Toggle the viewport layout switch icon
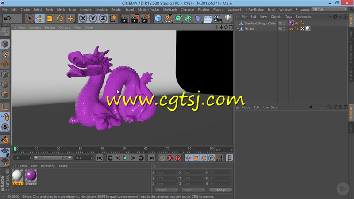This screenshot has width=354, height=199. tap(231, 27)
